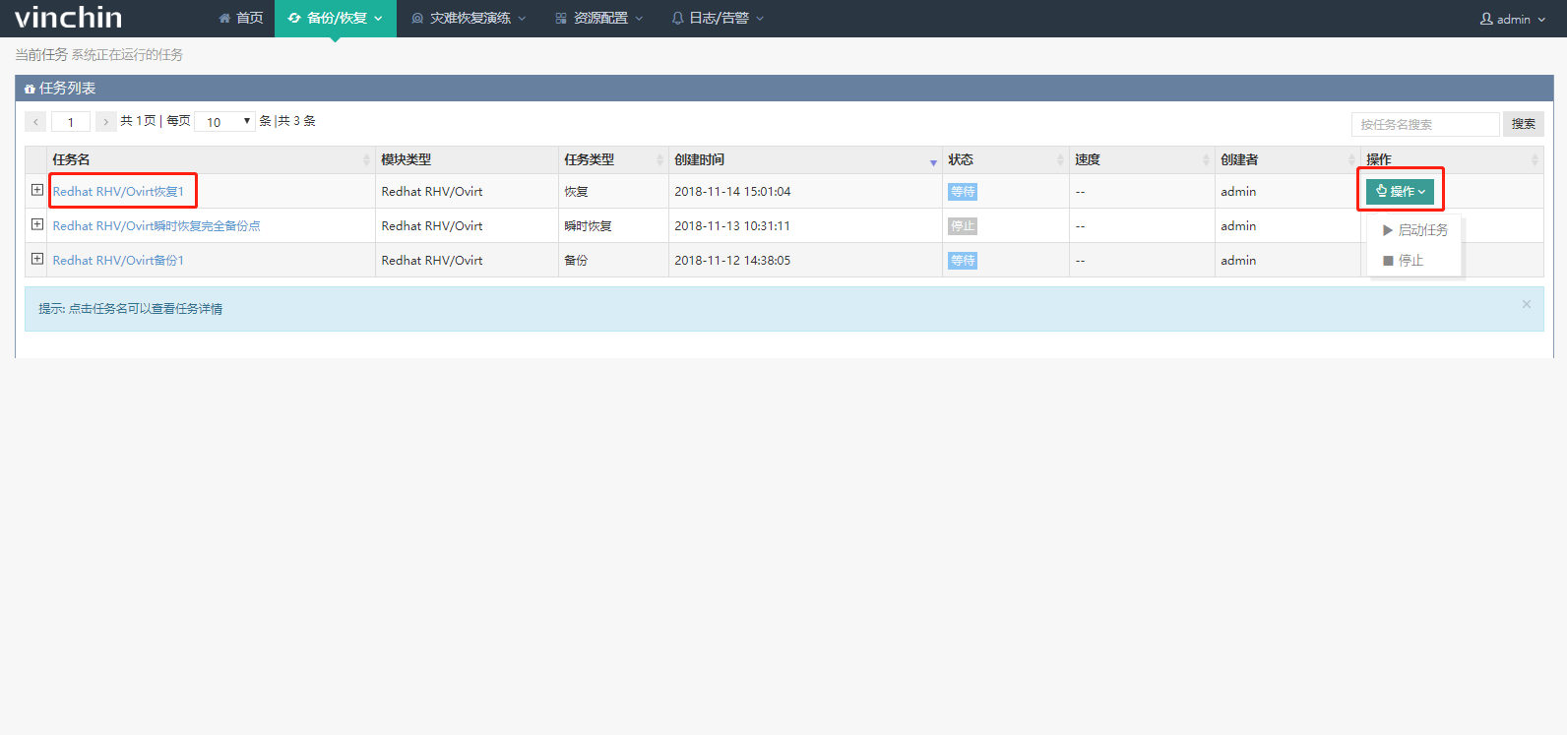
Task: Focus the 按任务名搜索 search box
Action: coord(1425,124)
